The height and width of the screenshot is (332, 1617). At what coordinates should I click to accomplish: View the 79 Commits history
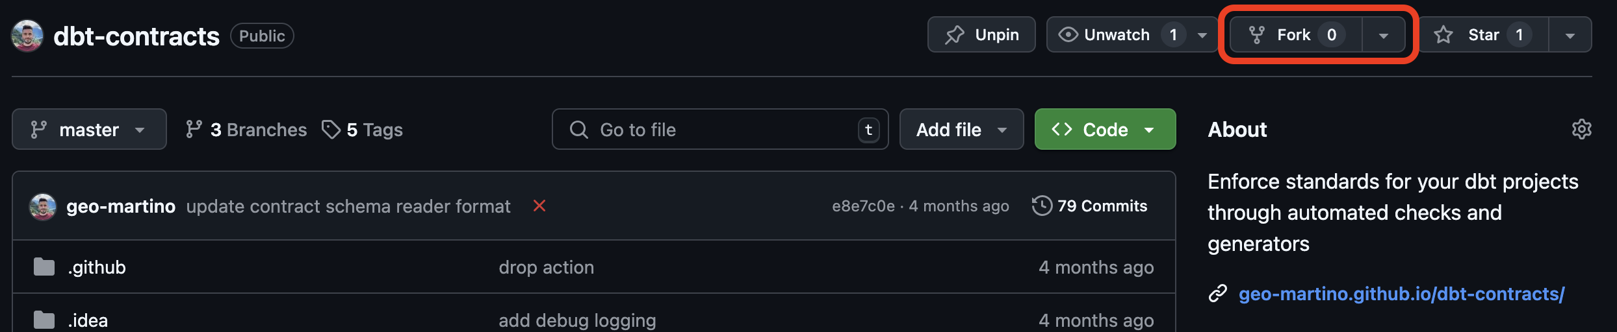coord(1089,206)
